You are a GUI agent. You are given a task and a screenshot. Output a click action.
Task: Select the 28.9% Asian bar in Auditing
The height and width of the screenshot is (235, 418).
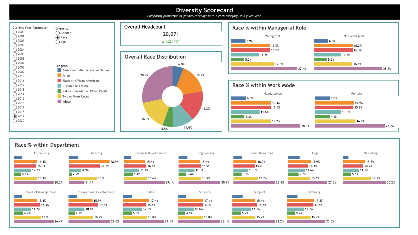point(89,162)
